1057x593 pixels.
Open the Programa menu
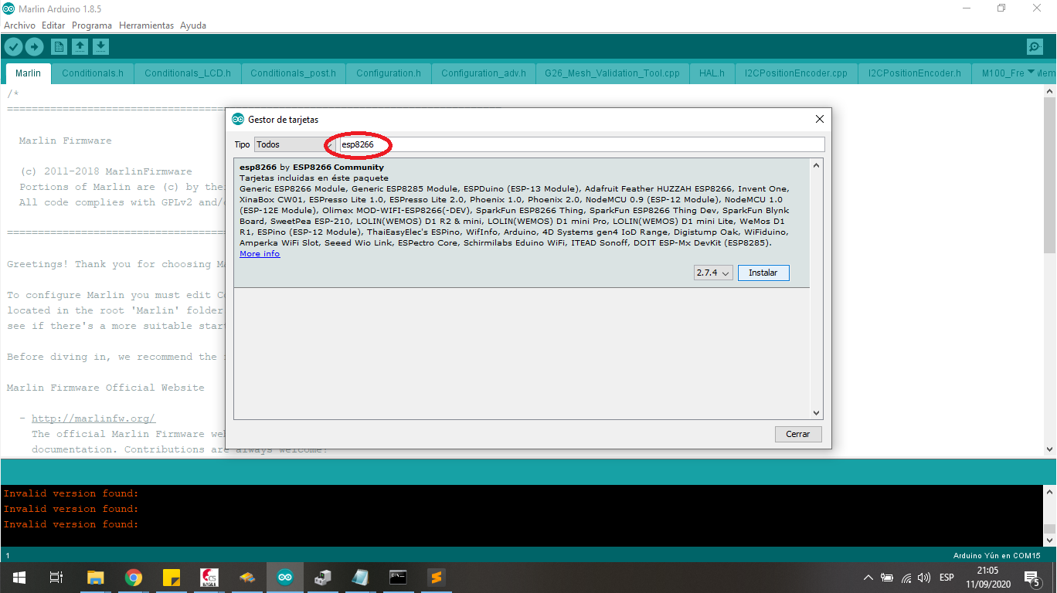tap(92, 25)
